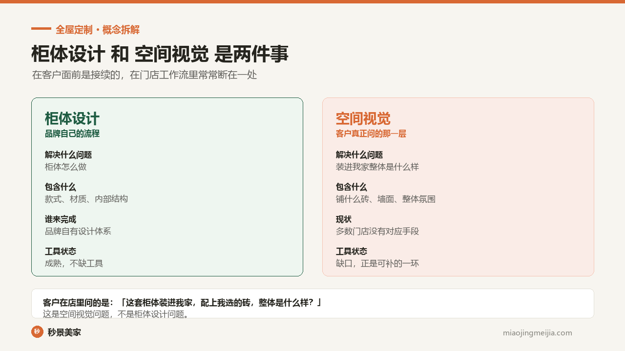Click the orange 秒 logo icon
Image resolution: width=625 pixels, height=351 pixels.
tap(37, 332)
